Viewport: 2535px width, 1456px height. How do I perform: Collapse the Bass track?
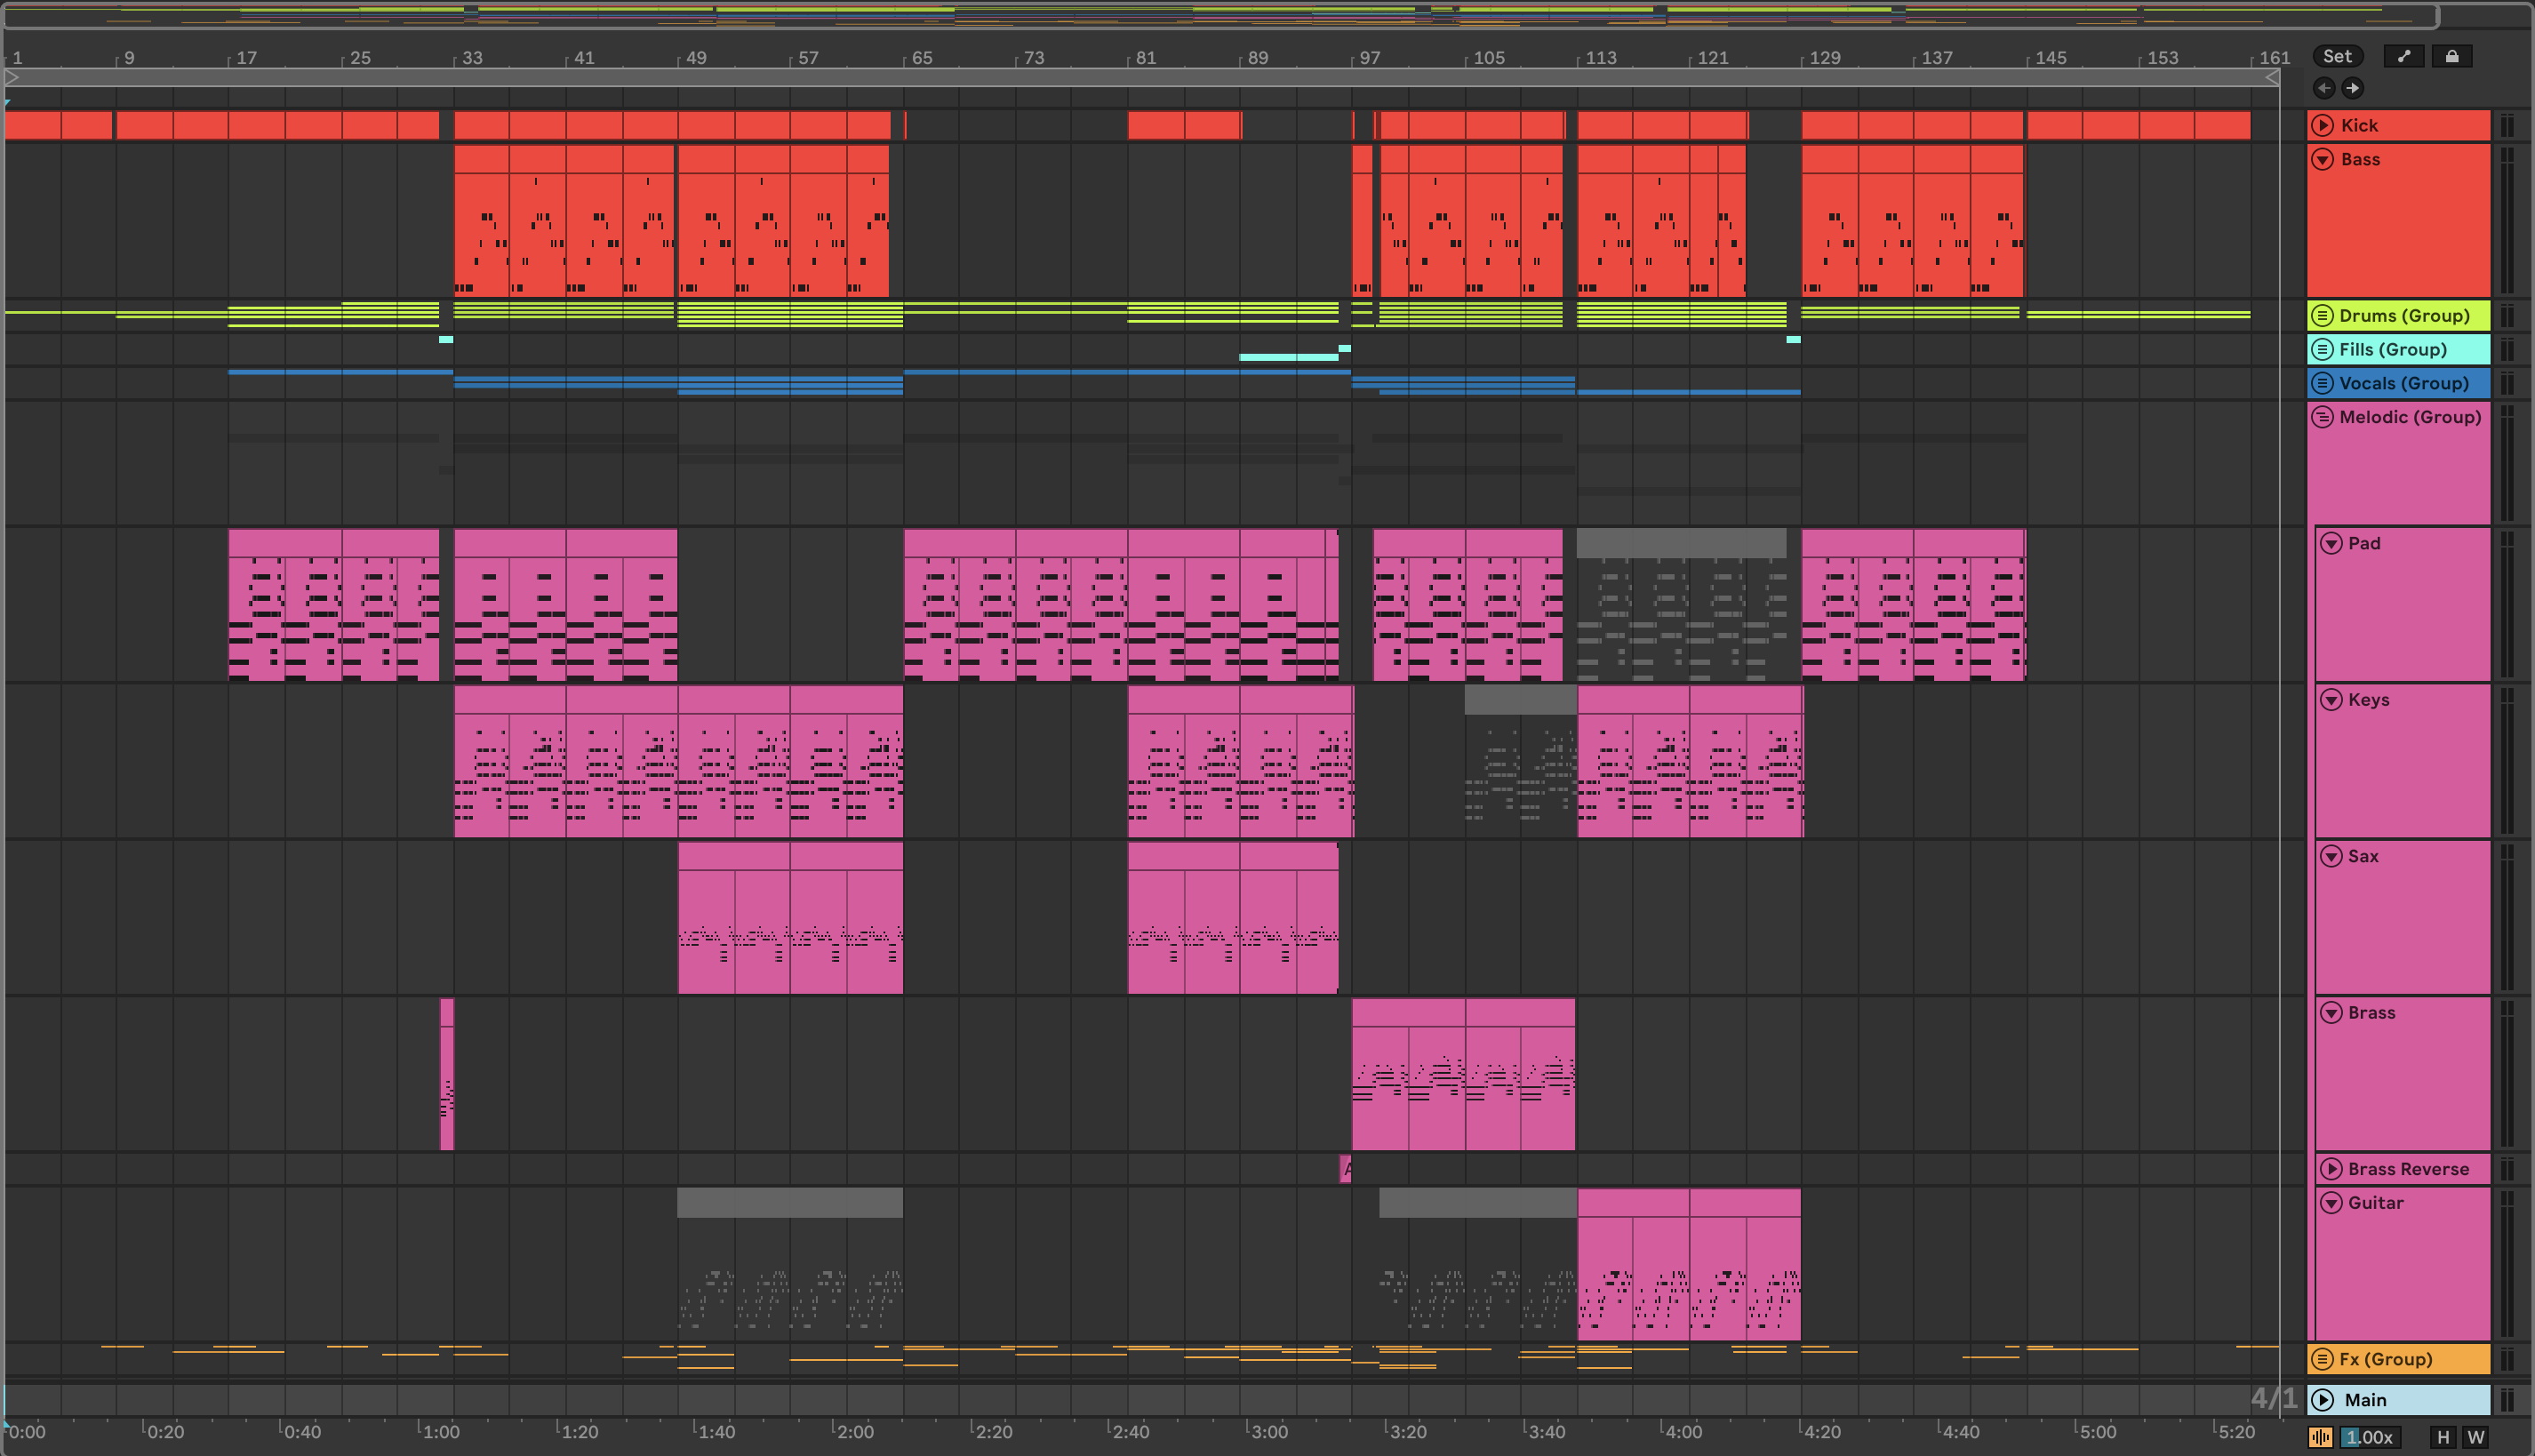[2323, 160]
